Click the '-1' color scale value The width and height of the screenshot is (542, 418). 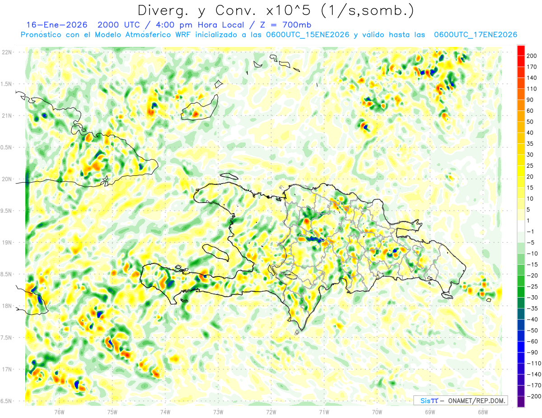tap(531, 232)
